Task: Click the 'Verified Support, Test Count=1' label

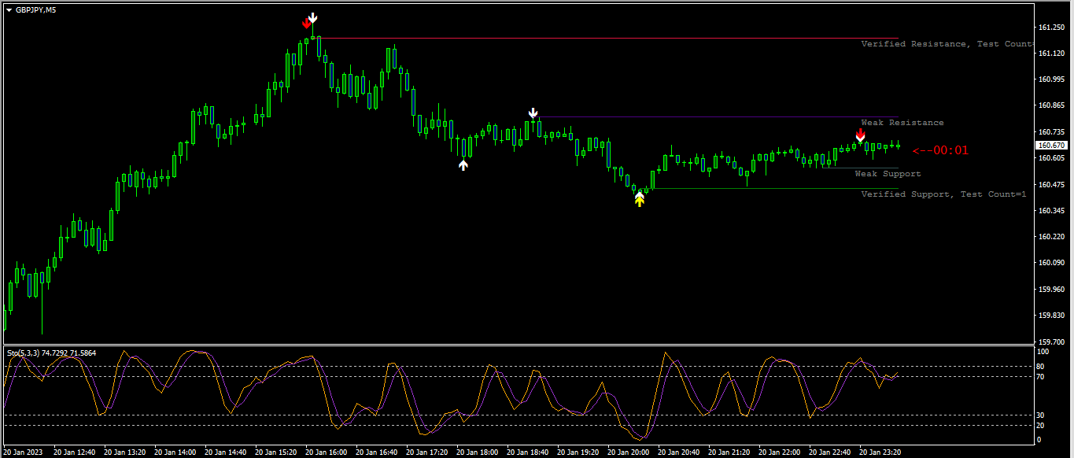Action: click(943, 194)
